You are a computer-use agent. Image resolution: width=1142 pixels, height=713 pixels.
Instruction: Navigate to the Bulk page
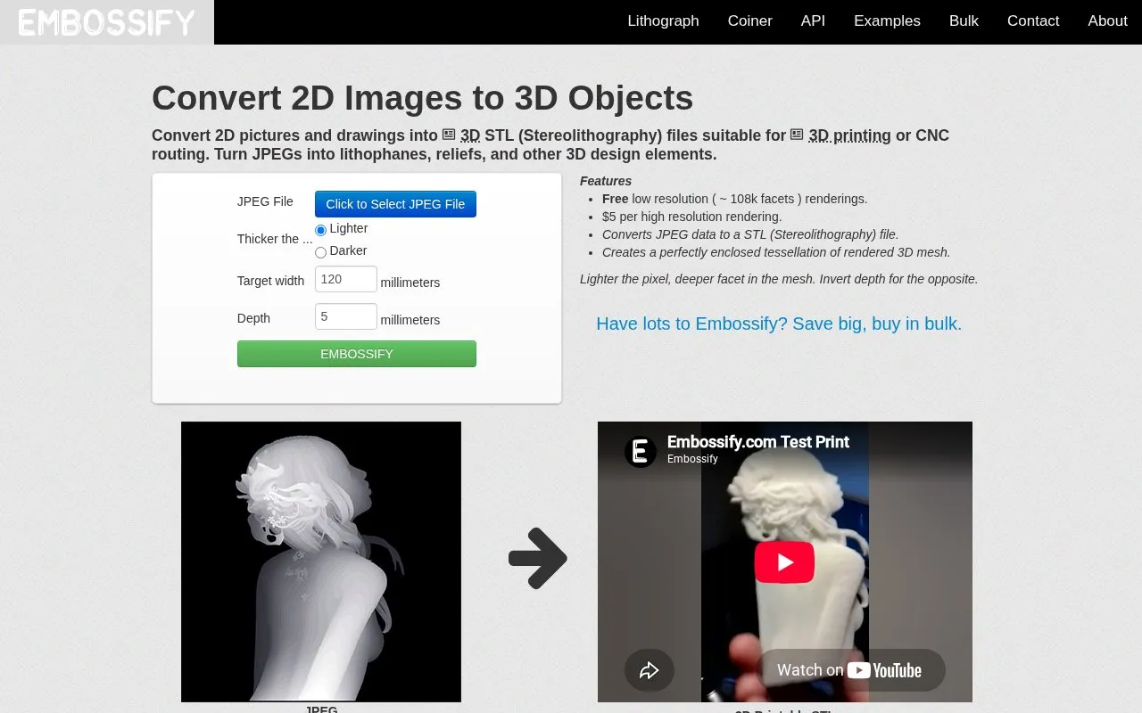click(x=964, y=21)
